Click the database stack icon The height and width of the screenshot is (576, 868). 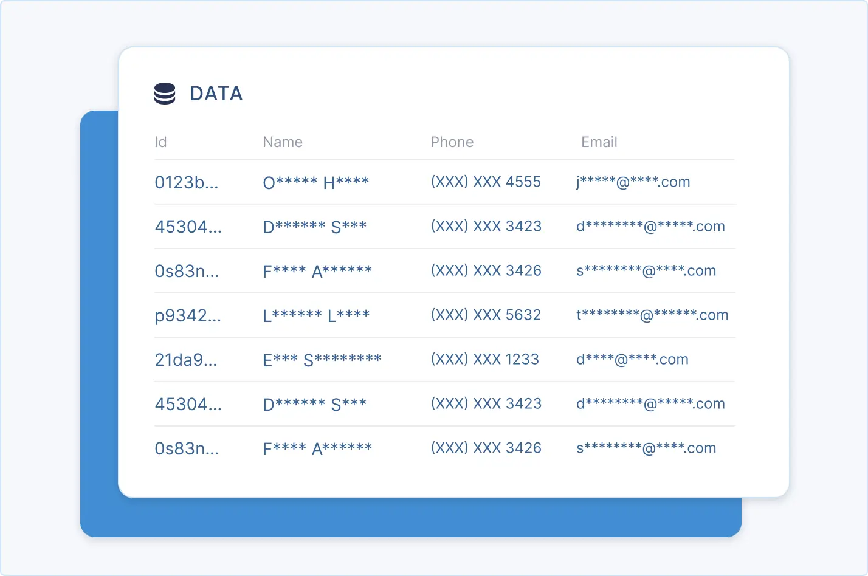165,94
